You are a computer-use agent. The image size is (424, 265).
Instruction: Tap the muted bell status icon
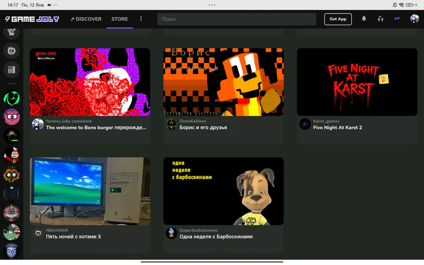pos(395,5)
